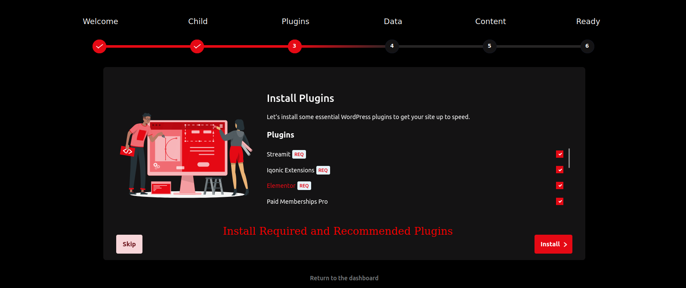Toggle the Elementor plugin checkbox
The image size is (686, 288).
click(x=559, y=185)
